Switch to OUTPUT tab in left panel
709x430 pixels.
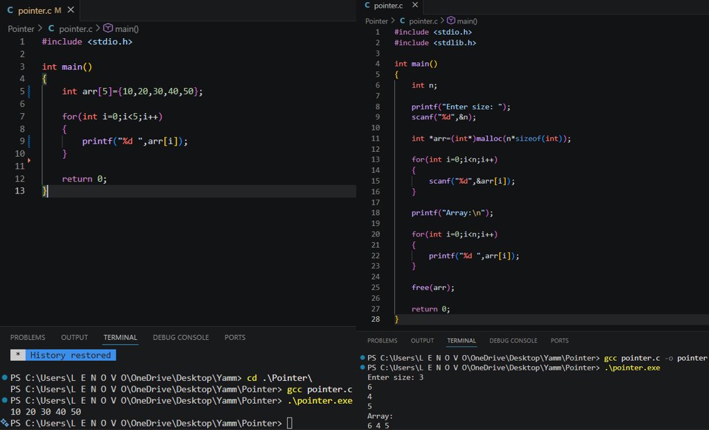pos(75,337)
